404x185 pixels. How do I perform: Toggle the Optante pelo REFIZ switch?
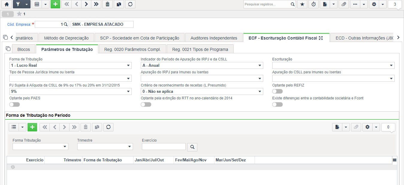pos(277,91)
